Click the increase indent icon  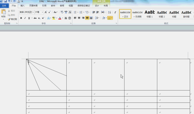tap(97, 12)
